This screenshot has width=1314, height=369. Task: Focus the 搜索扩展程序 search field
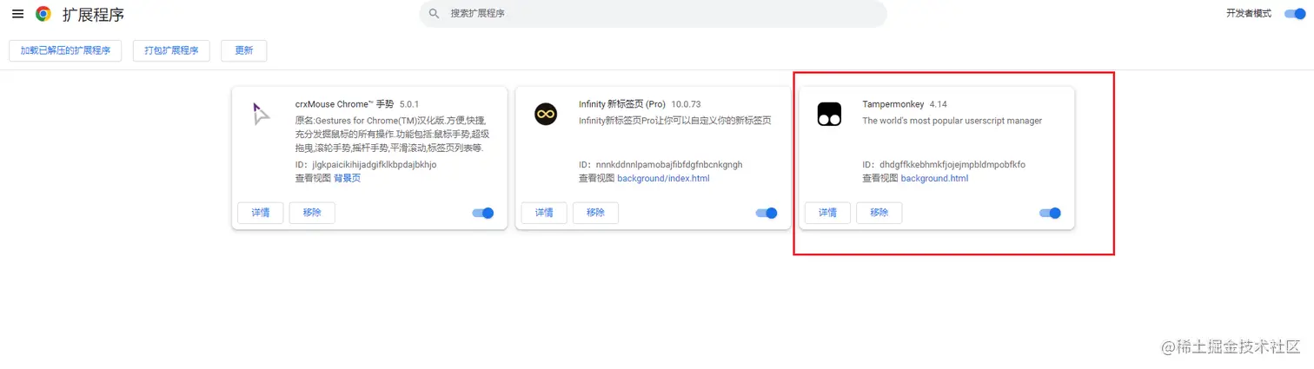(653, 14)
